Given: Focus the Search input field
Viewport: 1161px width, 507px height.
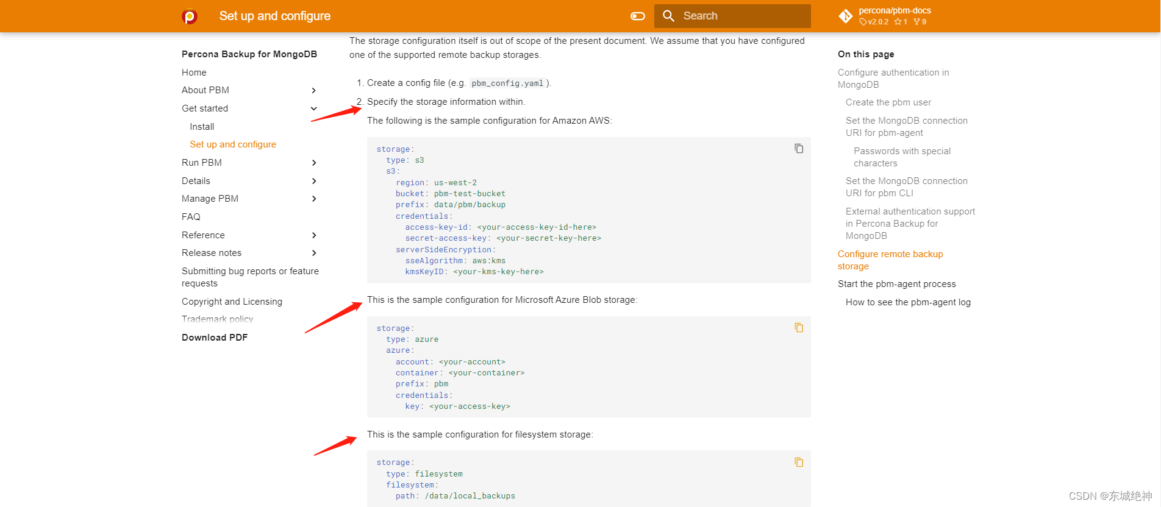Looking at the screenshot, I should point(732,16).
